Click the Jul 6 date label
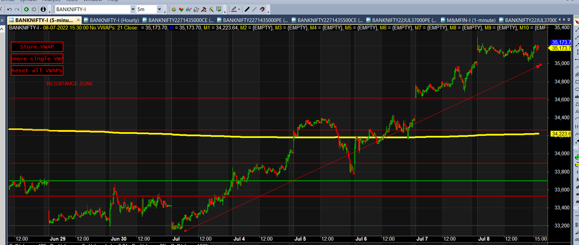The width and height of the screenshot is (579, 245). click(x=361, y=239)
